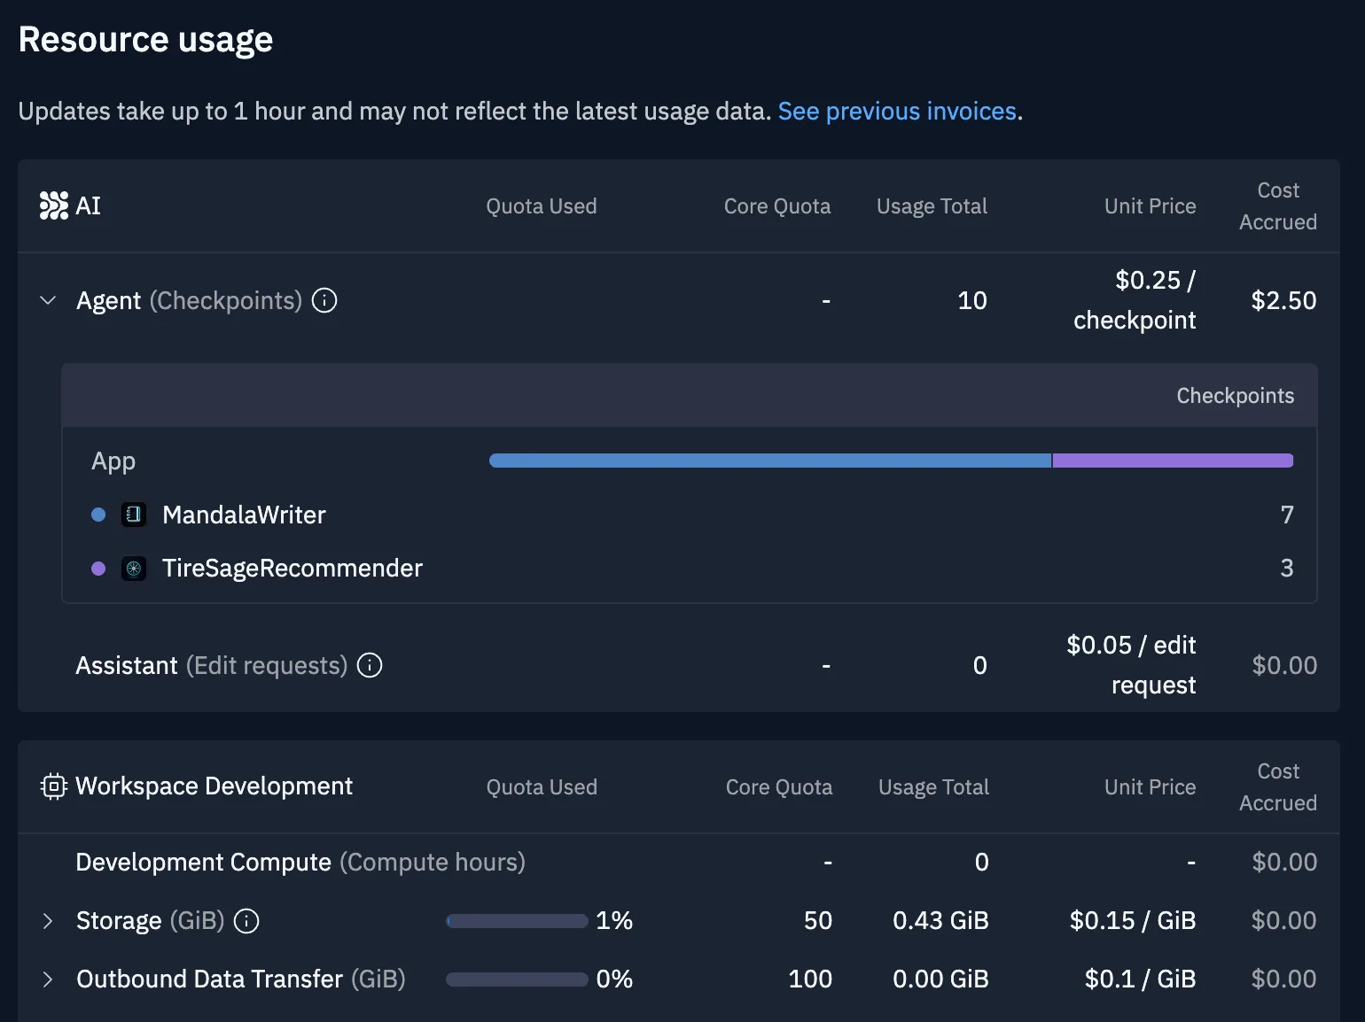
Task: Expand the Storage row
Action: coord(48,921)
